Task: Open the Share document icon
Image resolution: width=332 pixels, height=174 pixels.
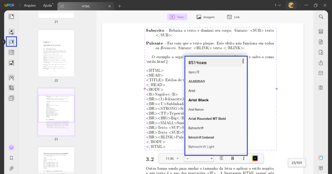Action: pyautogui.click(x=320, y=63)
